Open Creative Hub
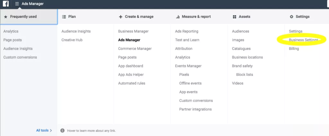Viewport: 329px width, 136px height. (x=72, y=40)
